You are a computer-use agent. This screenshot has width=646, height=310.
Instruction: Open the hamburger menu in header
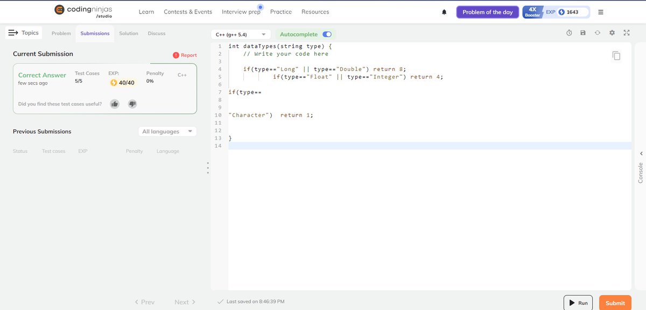click(601, 12)
